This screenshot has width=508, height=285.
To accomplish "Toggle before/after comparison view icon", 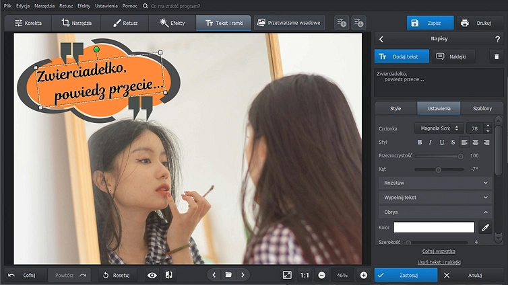I will [169, 275].
